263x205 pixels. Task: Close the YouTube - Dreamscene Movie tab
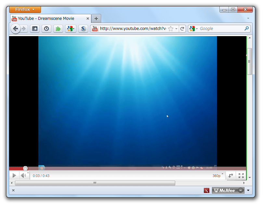click(87, 19)
